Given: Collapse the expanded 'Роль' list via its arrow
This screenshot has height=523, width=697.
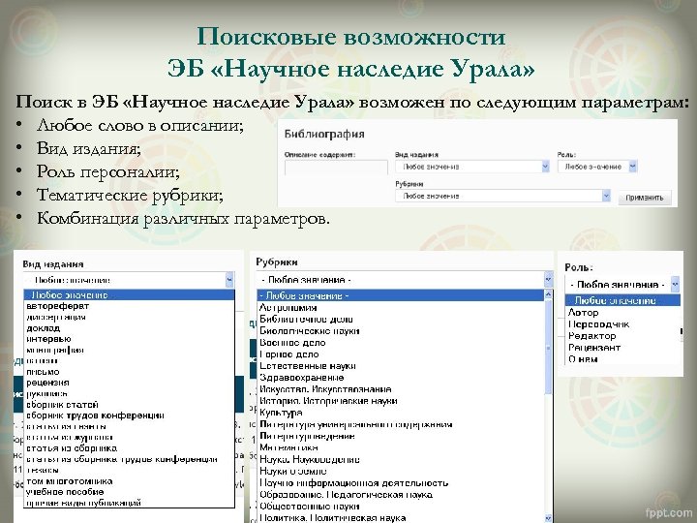Looking at the screenshot, I should click(x=676, y=284).
